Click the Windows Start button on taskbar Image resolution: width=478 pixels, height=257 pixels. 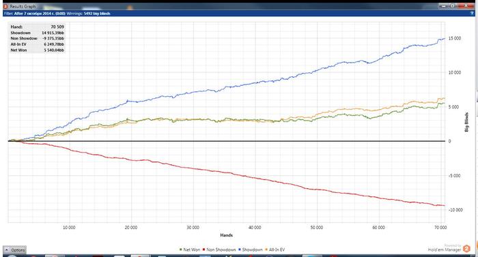click(12, 256)
